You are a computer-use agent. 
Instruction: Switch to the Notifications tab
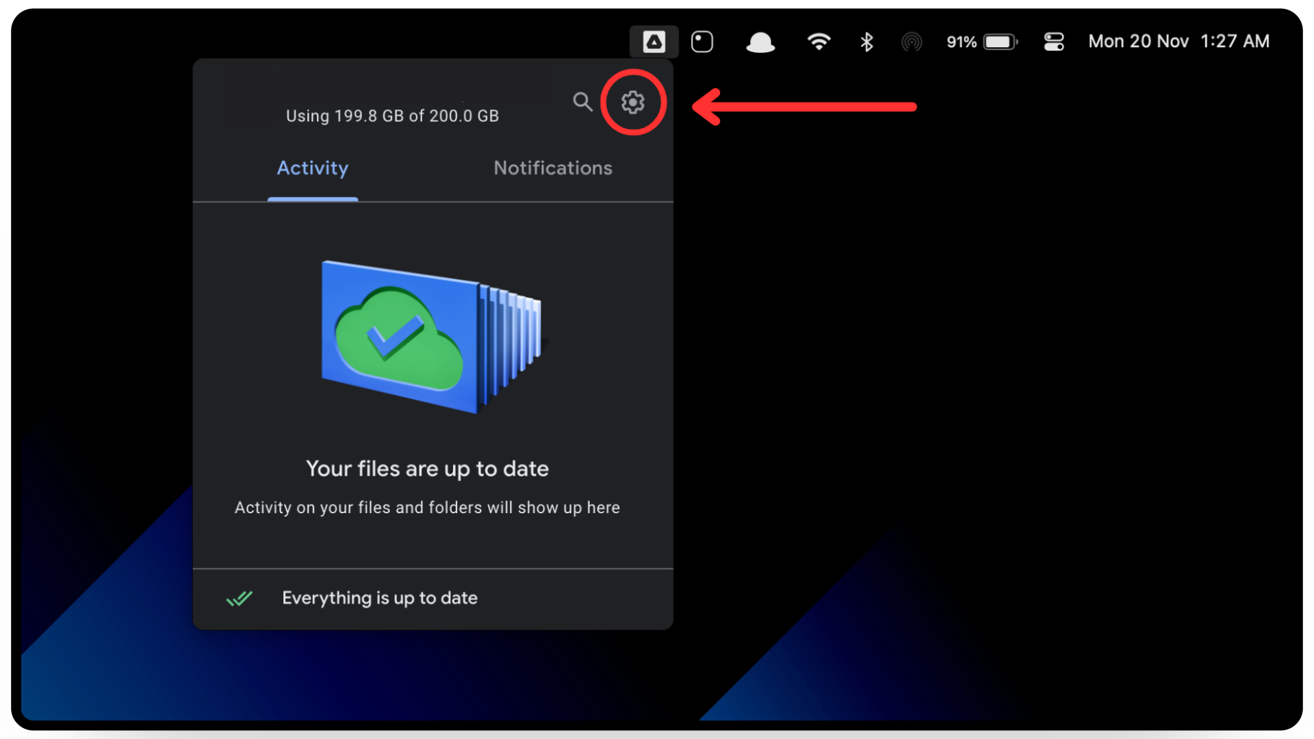pos(553,168)
